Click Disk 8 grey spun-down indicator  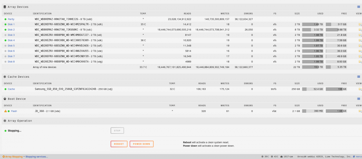coord(5,61)
